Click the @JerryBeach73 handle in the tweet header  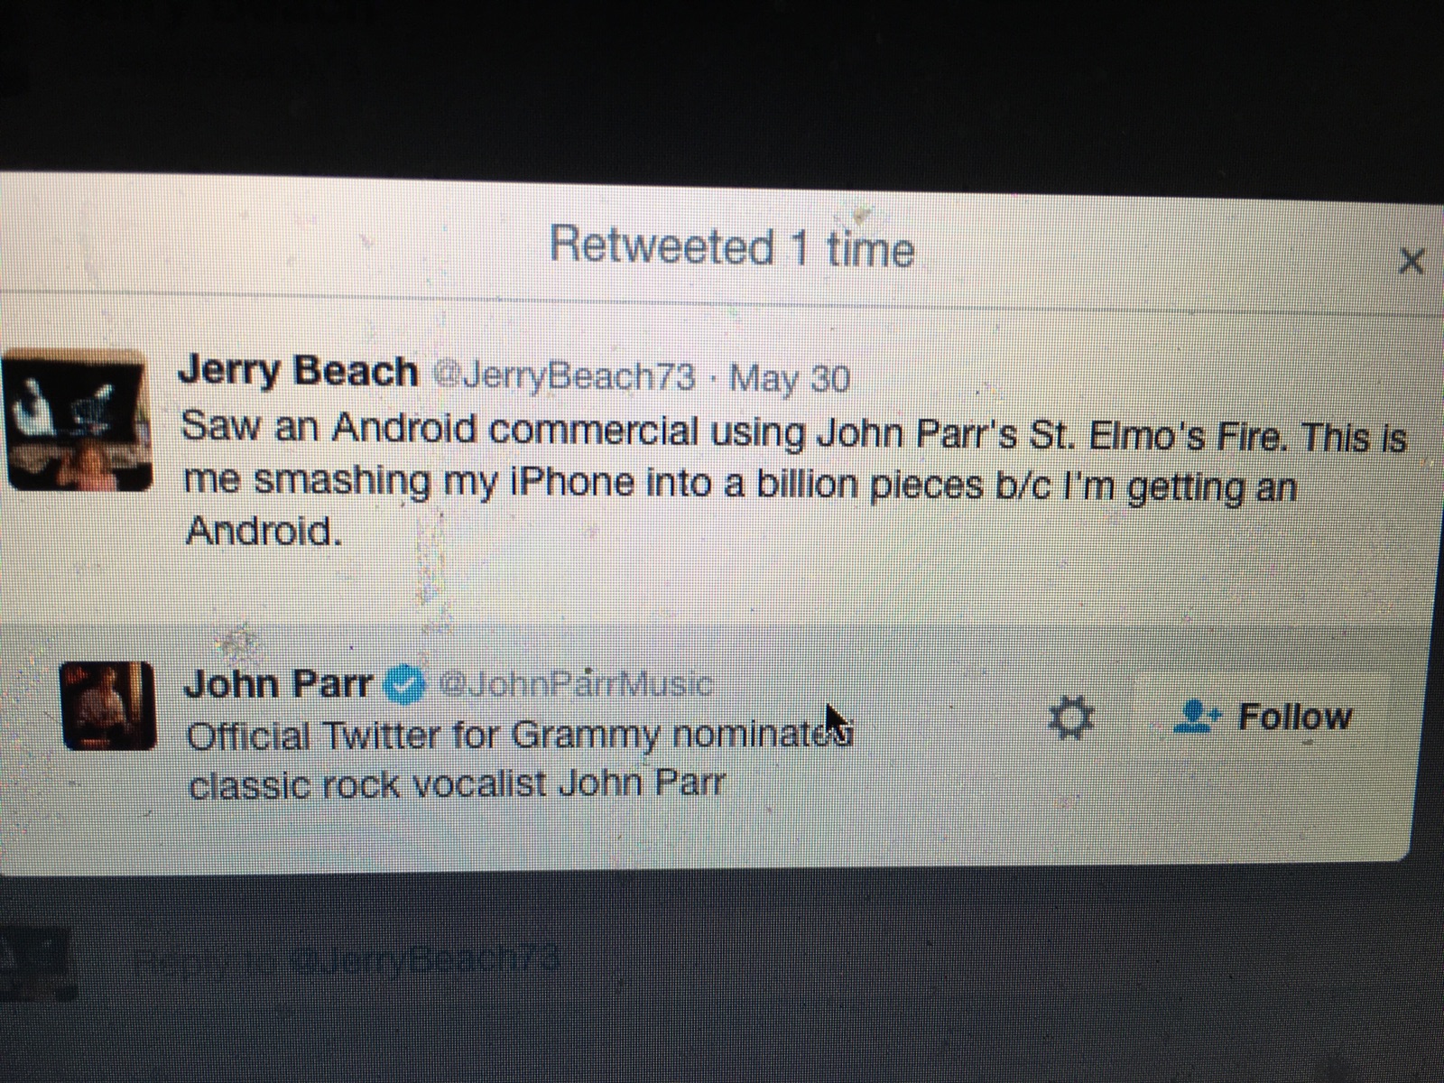point(566,375)
